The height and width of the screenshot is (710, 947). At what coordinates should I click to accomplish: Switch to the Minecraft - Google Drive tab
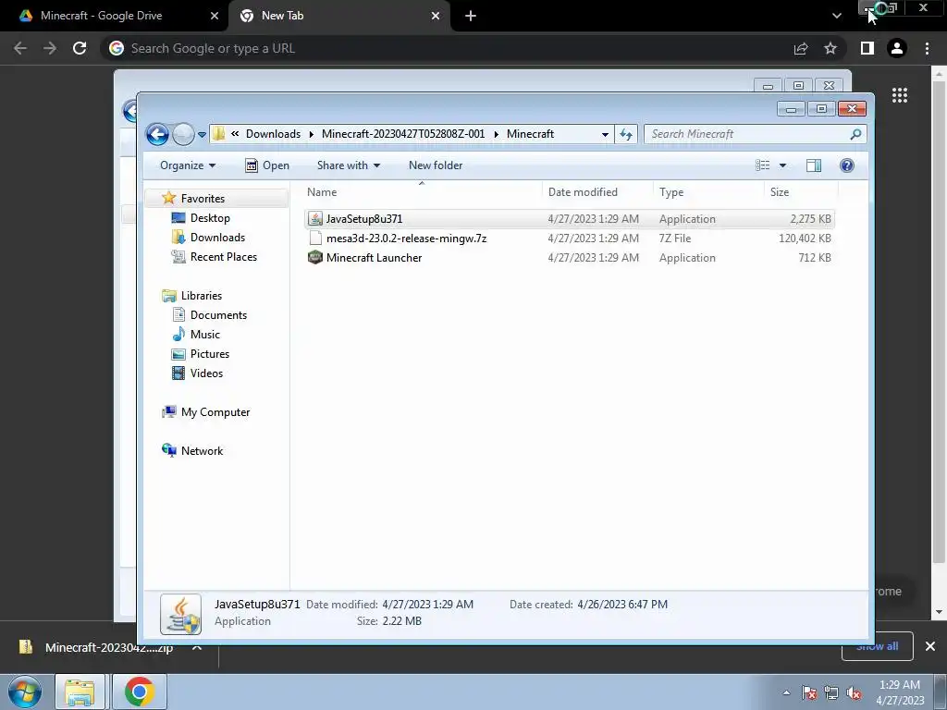[x=113, y=16]
